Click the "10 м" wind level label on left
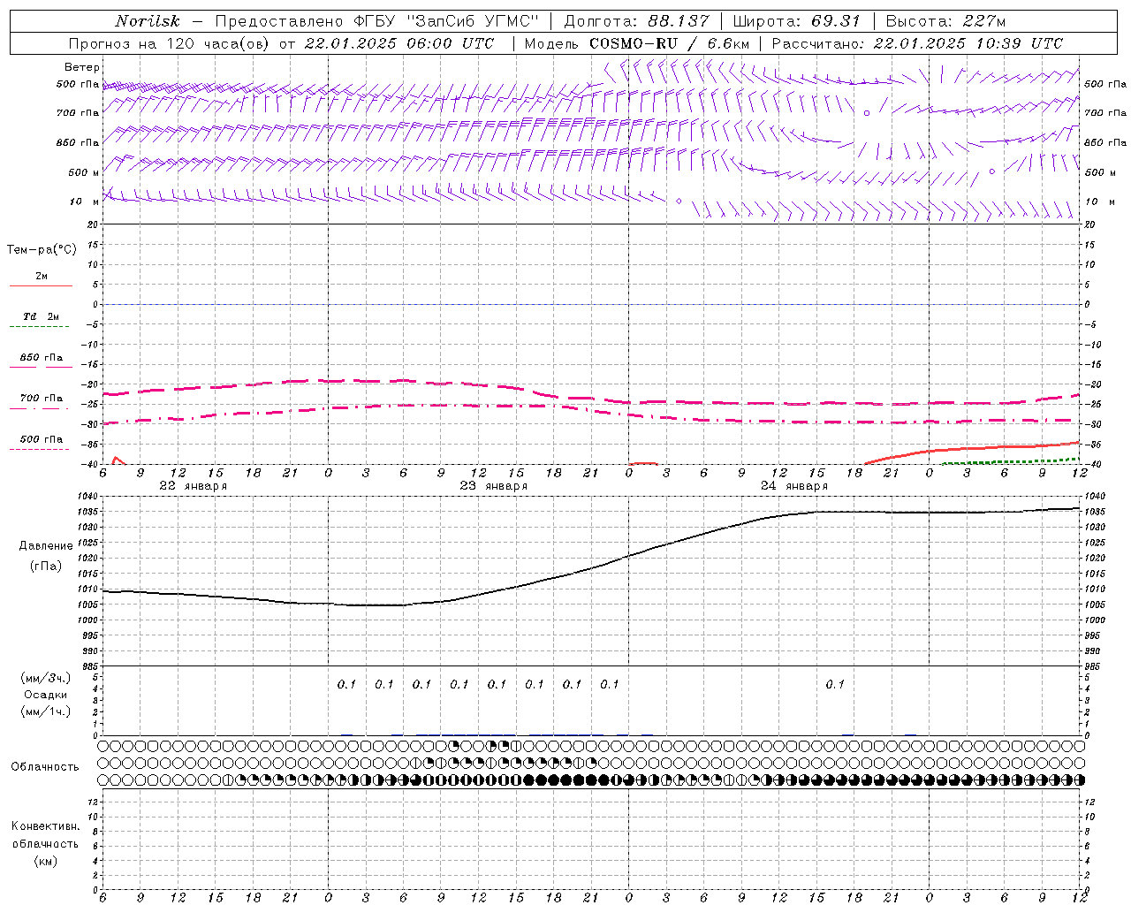The width and height of the screenshot is (1131, 905). pos(85,202)
